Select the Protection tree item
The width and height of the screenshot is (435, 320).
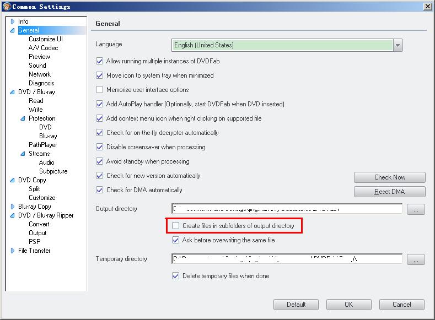pos(42,118)
